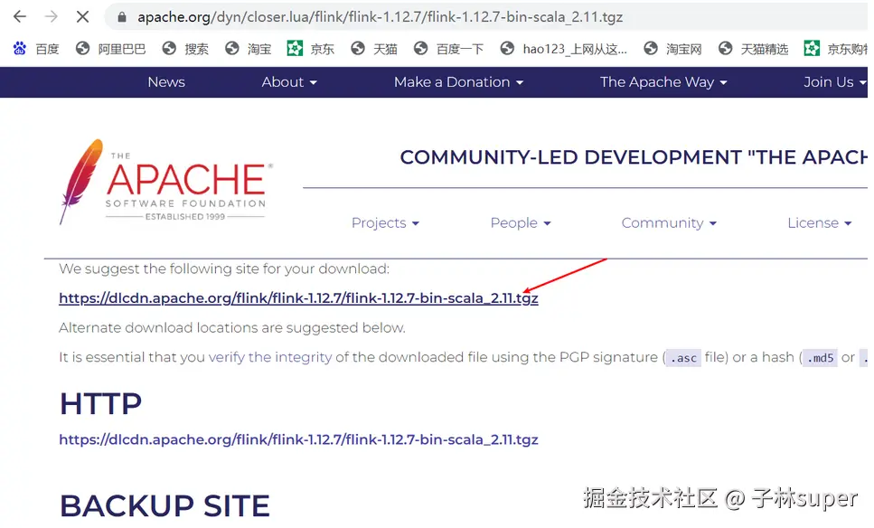The width and height of the screenshot is (874, 528).
Task: Open the 天猫 bookmark
Action: pos(374,49)
